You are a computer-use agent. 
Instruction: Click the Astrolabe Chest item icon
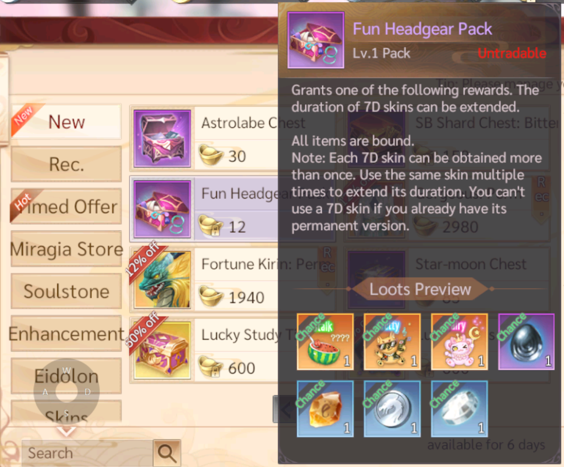point(162,138)
